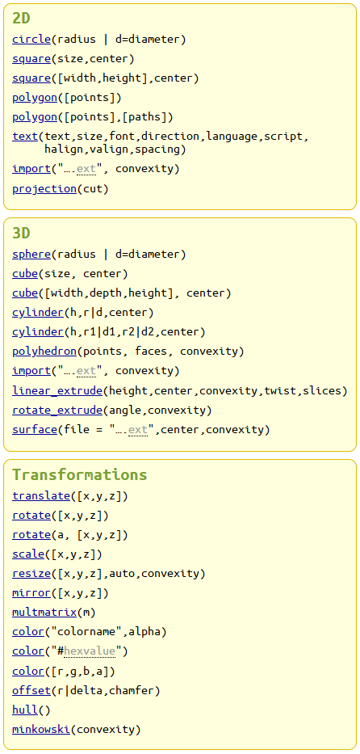Viewport: 360px width, 754px height.
Task: Click the color link in the #hexvalue row
Action: (x=28, y=651)
